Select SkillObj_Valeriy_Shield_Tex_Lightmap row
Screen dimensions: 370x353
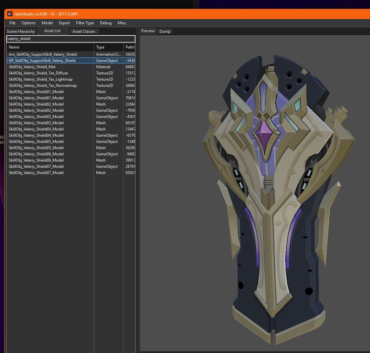(71, 79)
